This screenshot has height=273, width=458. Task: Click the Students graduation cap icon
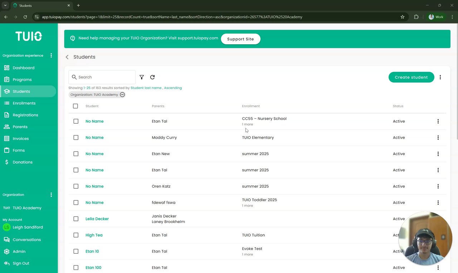tap(6, 91)
